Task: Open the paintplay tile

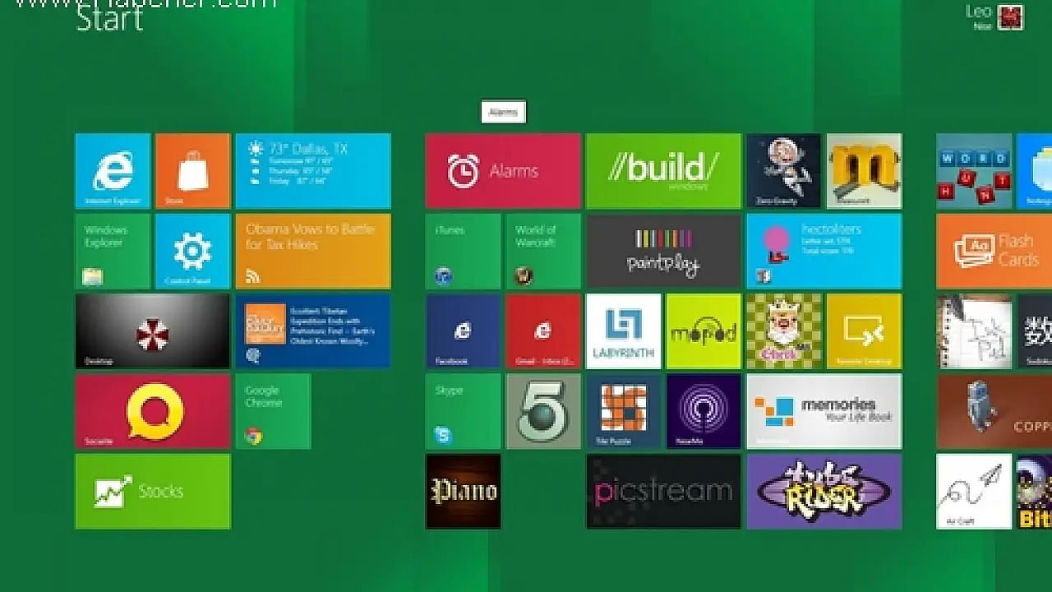Action: click(663, 252)
